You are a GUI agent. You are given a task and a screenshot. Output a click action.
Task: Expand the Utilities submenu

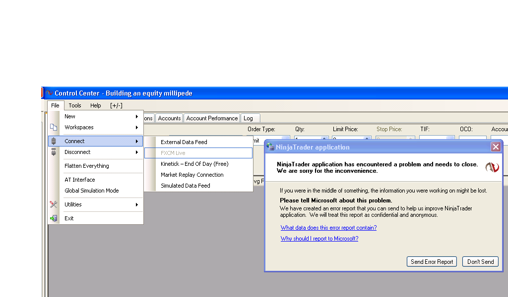coord(96,204)
